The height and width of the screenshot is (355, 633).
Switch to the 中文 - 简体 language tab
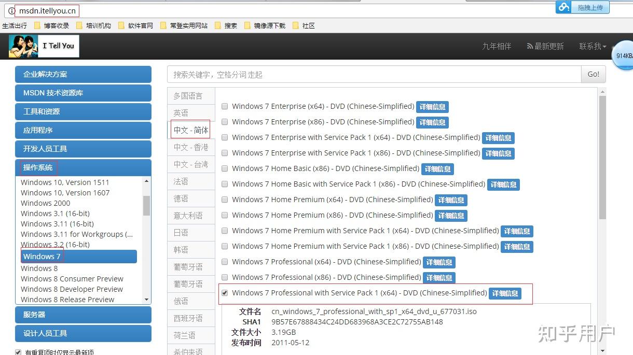click(x=191, y=130)
